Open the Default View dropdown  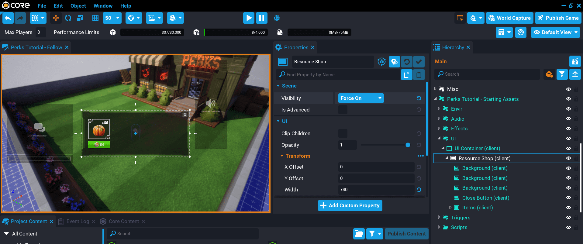coord(555,32)
